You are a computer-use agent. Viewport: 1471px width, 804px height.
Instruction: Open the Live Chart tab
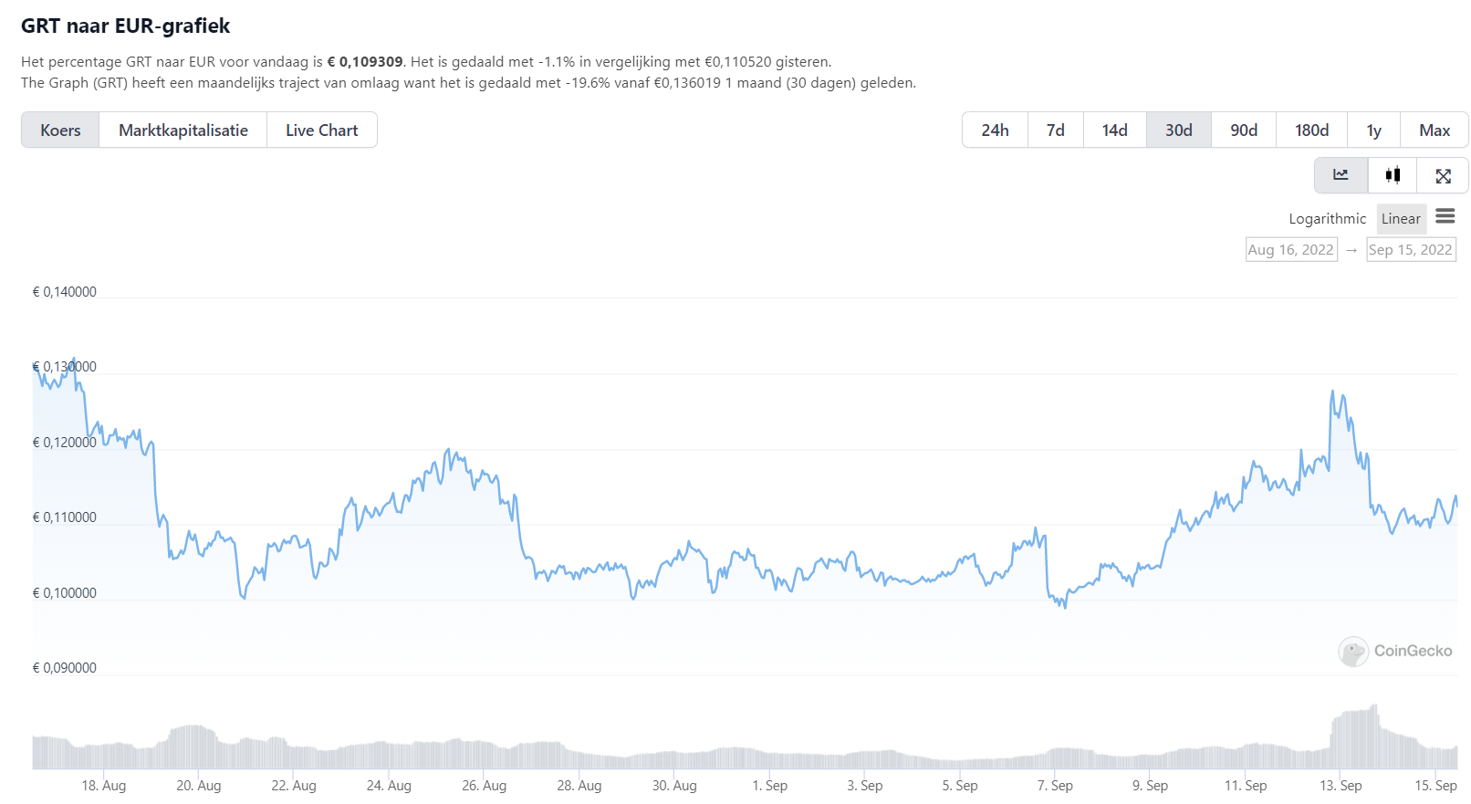(x=321, y=131)
